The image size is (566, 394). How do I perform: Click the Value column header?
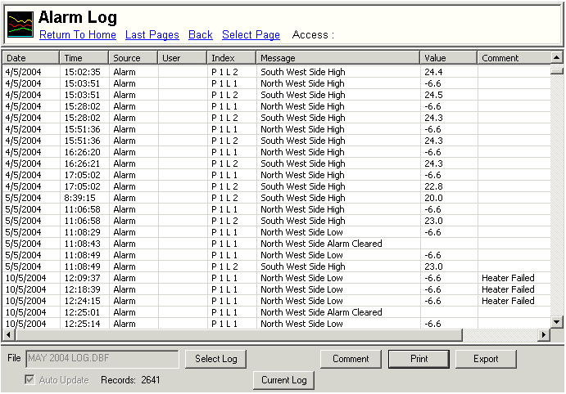(x=448, y=58)
